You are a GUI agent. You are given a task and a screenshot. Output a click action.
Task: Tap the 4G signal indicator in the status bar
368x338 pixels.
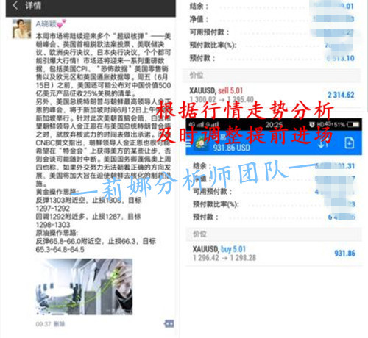197,125
